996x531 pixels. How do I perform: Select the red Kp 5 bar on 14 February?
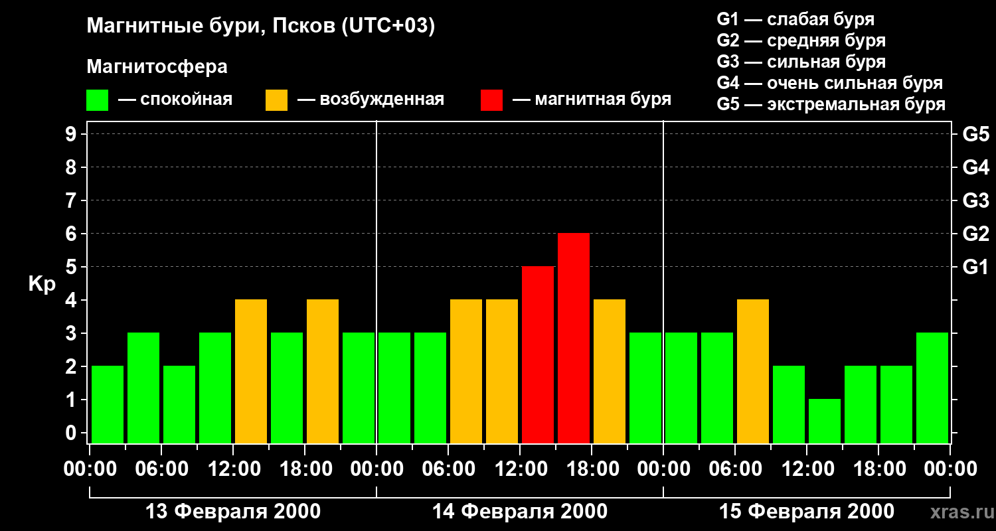click(x=538, y=354)
